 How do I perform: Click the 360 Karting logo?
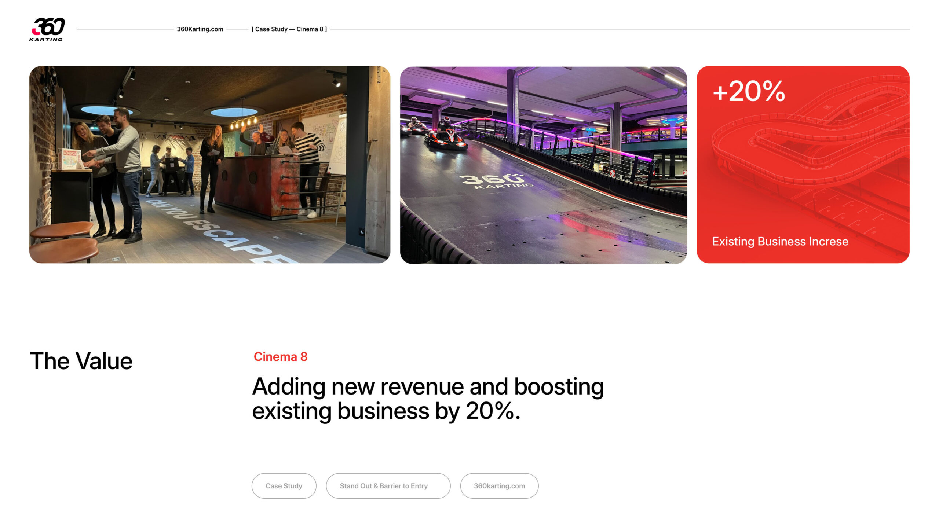pos(47,29)
